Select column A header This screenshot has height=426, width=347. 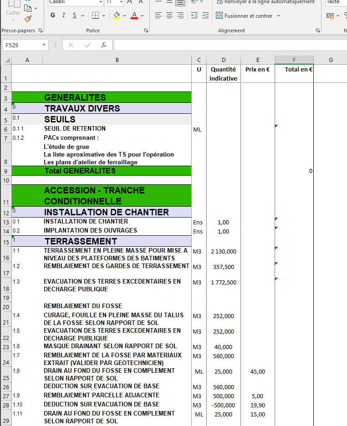coord(27,60)
